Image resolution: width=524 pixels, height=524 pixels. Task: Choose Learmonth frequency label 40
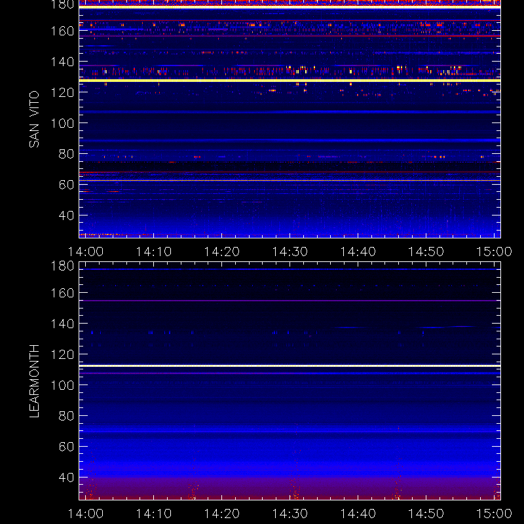pyautogui.click(x=66, y=477)
